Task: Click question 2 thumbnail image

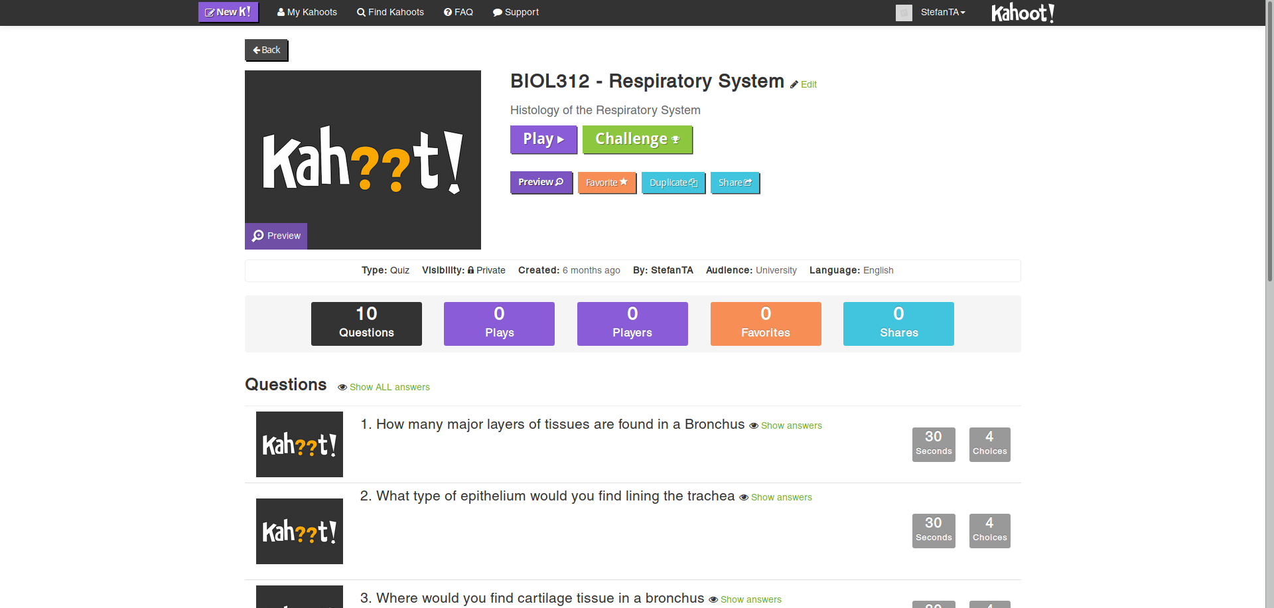Action: coord(299,531)
